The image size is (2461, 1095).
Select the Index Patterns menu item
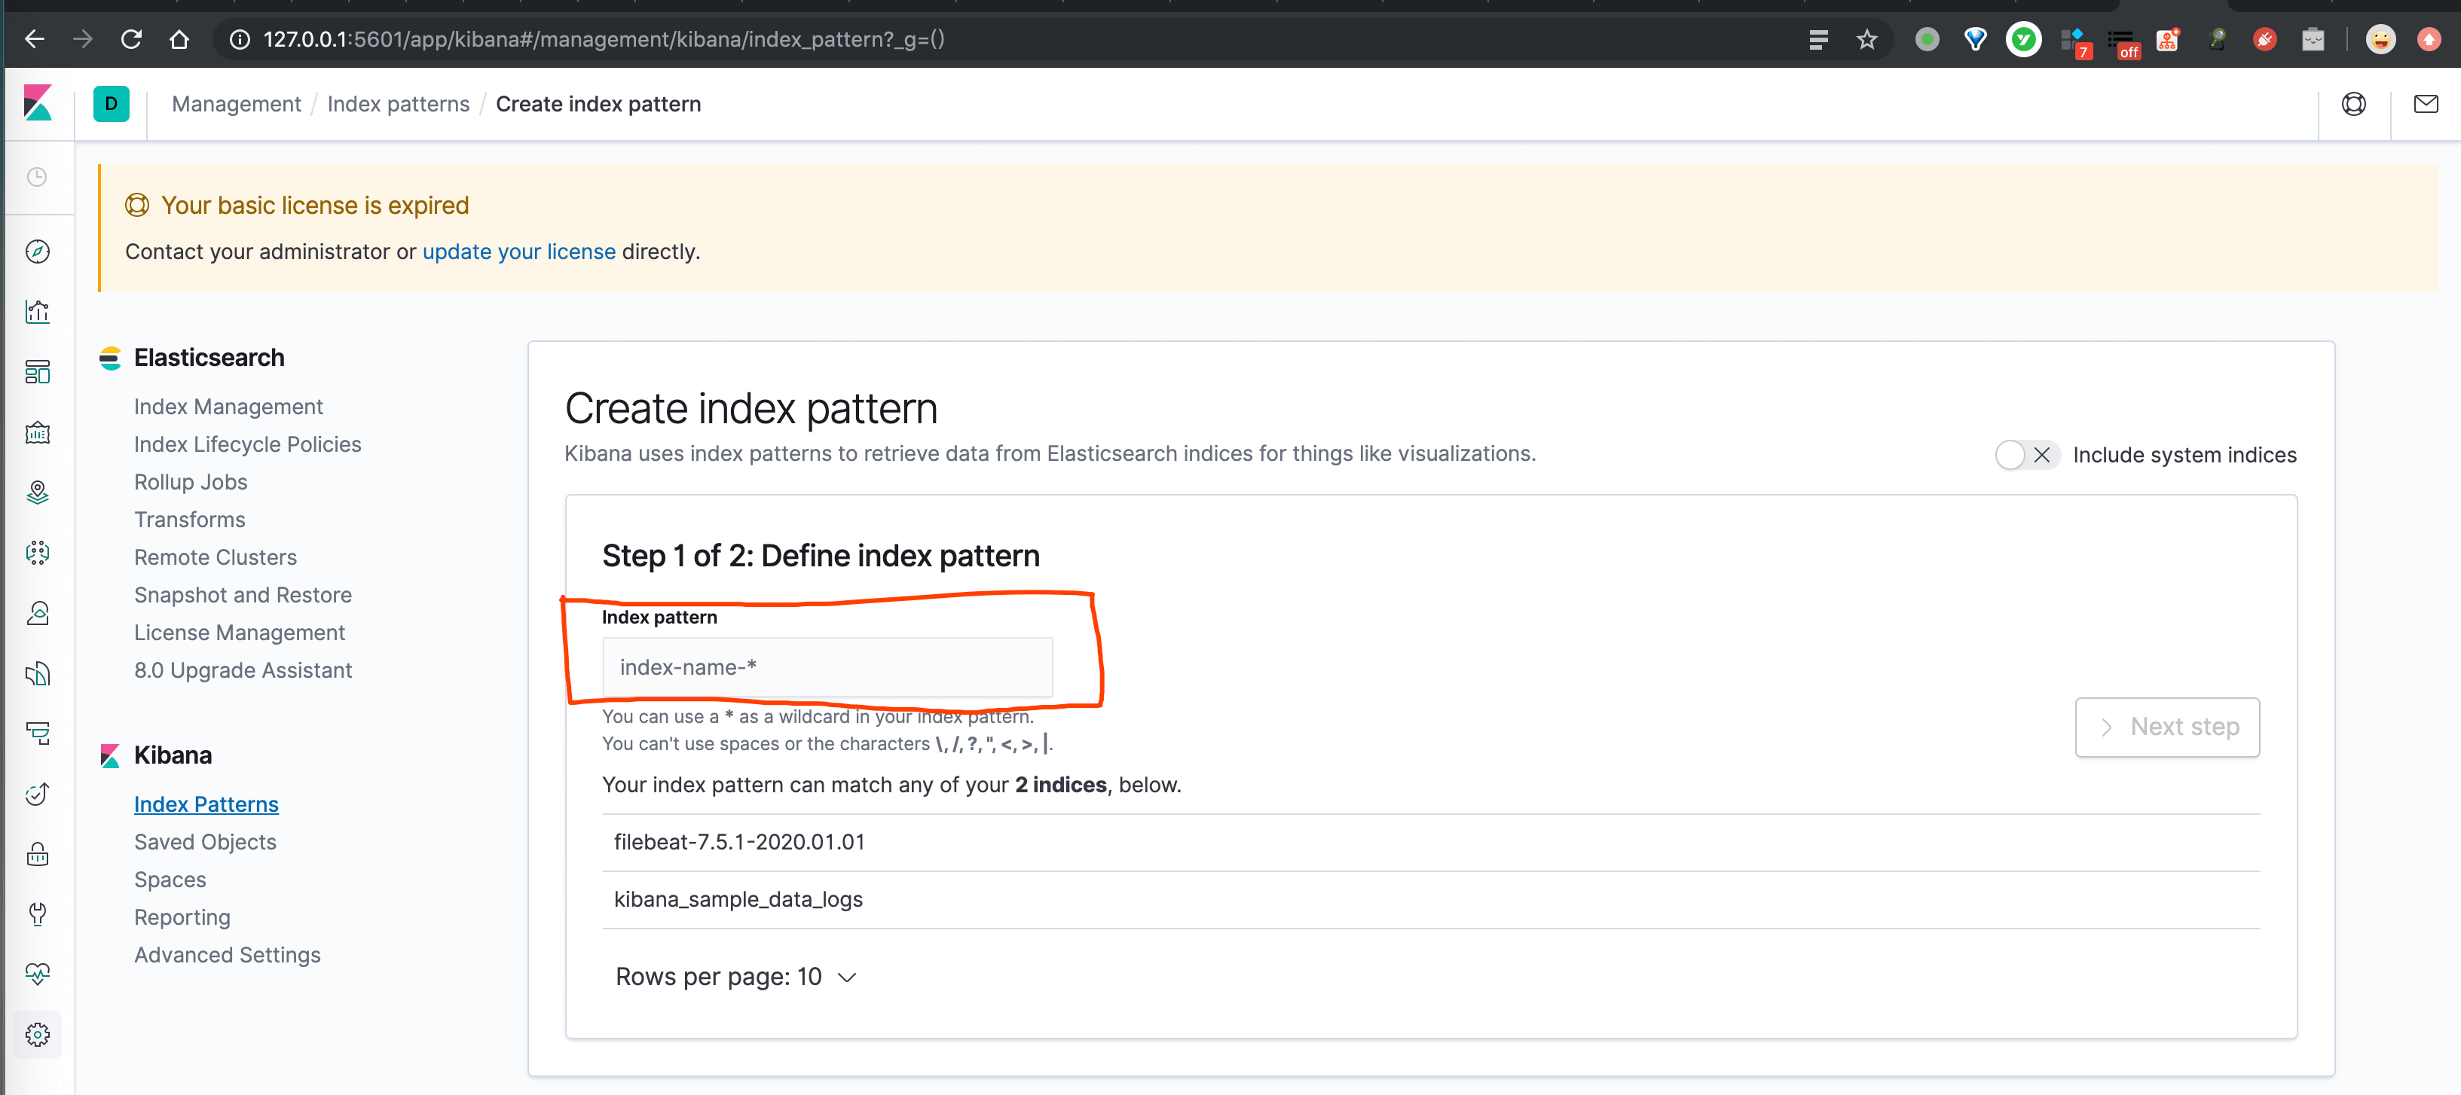coord(206,804)
